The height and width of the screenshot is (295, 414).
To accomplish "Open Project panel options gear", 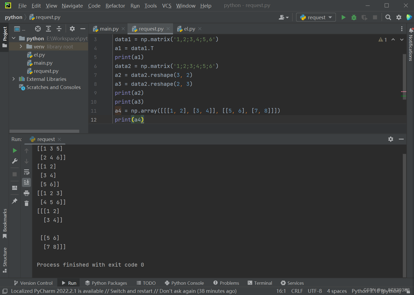I will [x=72, y=29].
